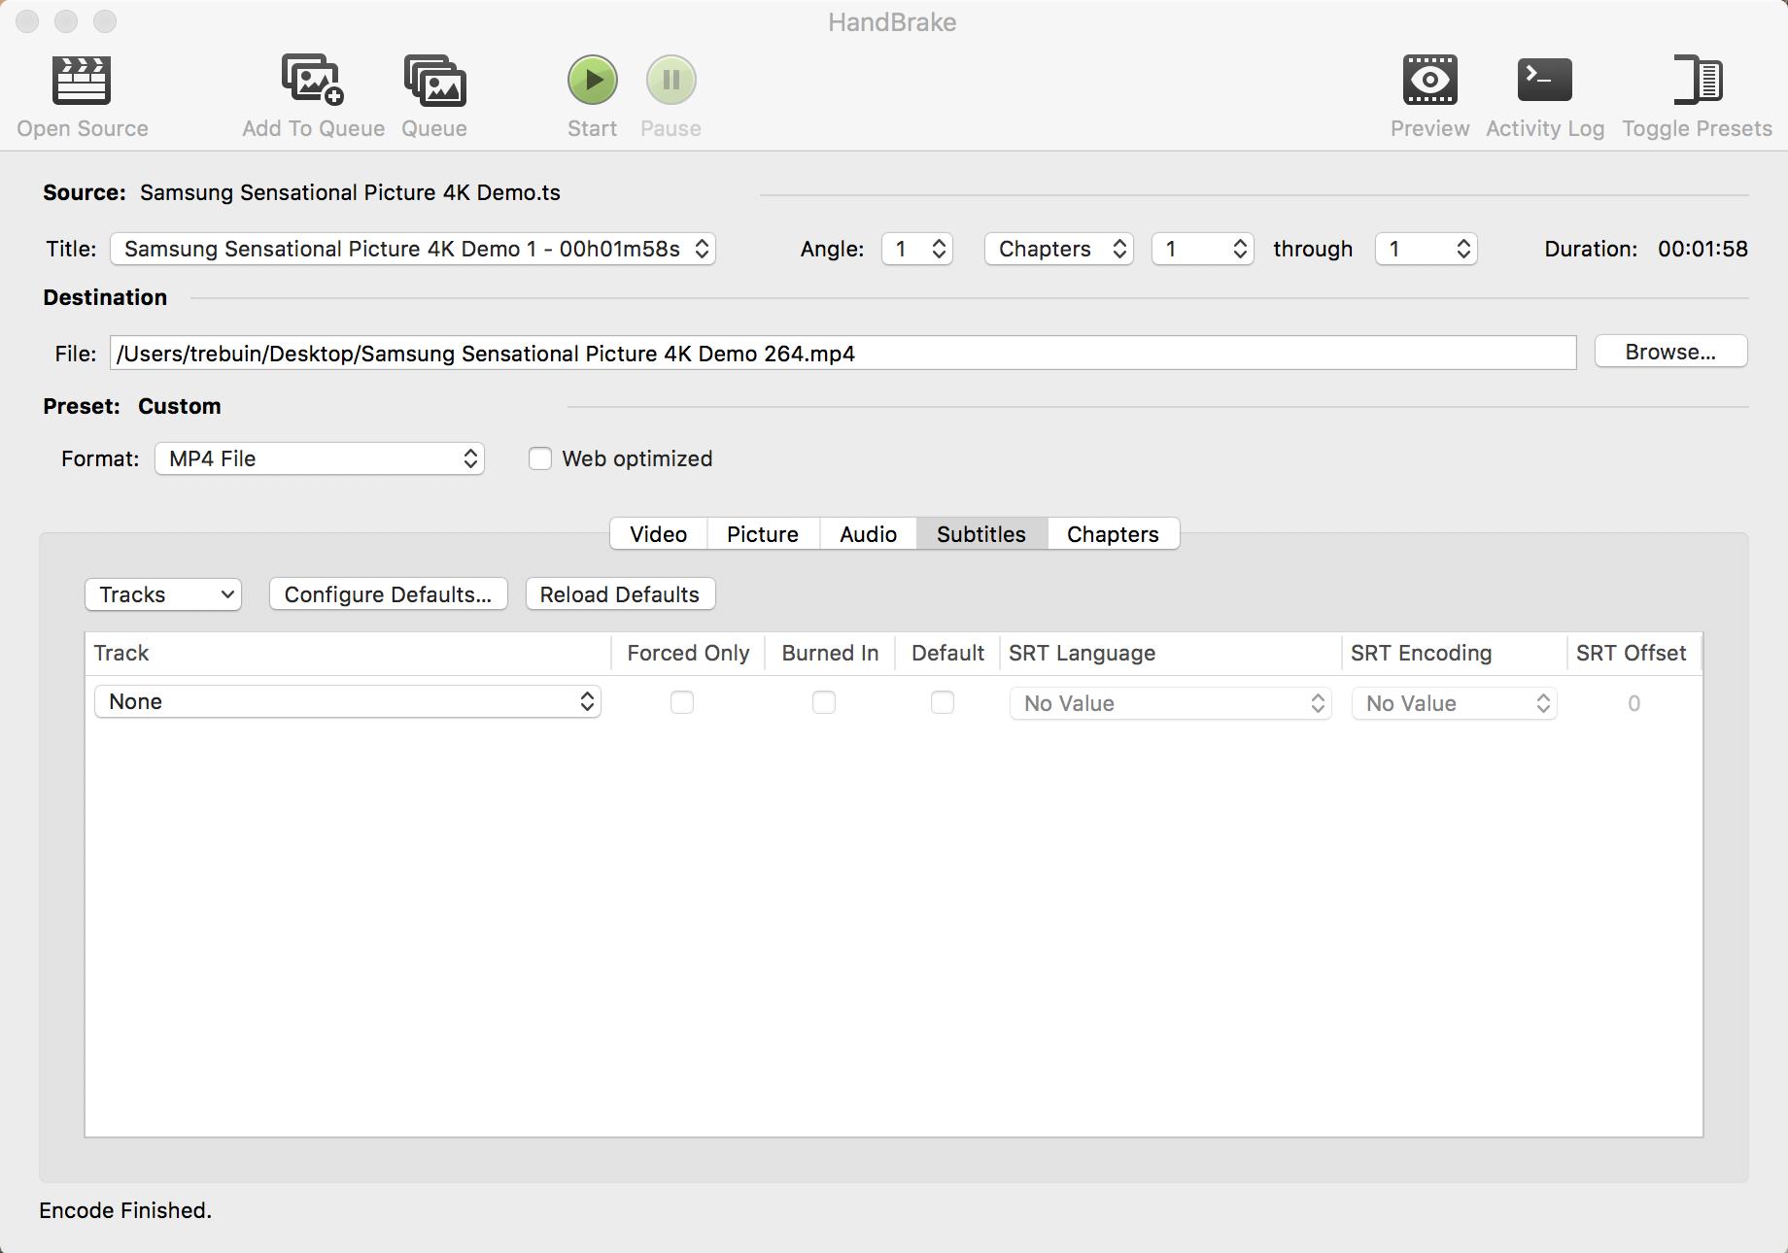
Task: Open the Angle dropdown
Action: tap(917, 249)
